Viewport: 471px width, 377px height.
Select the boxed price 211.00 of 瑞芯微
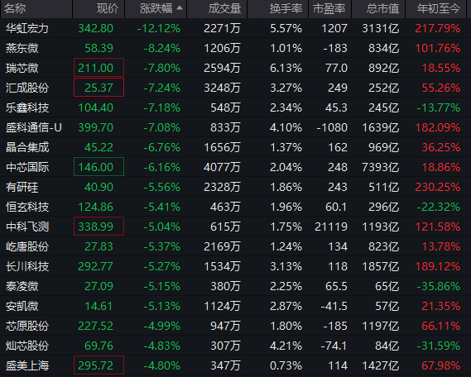pyautogui.click(x=99, y=68)
